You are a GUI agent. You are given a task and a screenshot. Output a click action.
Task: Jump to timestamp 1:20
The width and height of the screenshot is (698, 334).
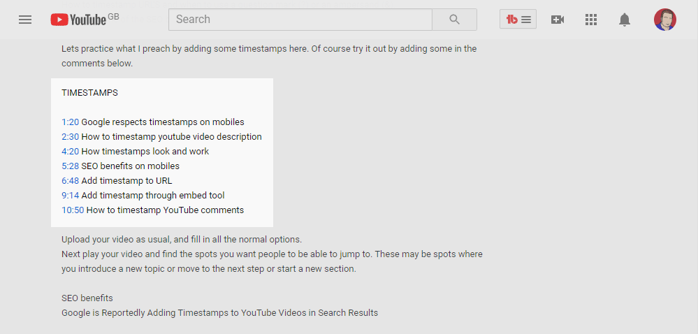coord(71,122)
